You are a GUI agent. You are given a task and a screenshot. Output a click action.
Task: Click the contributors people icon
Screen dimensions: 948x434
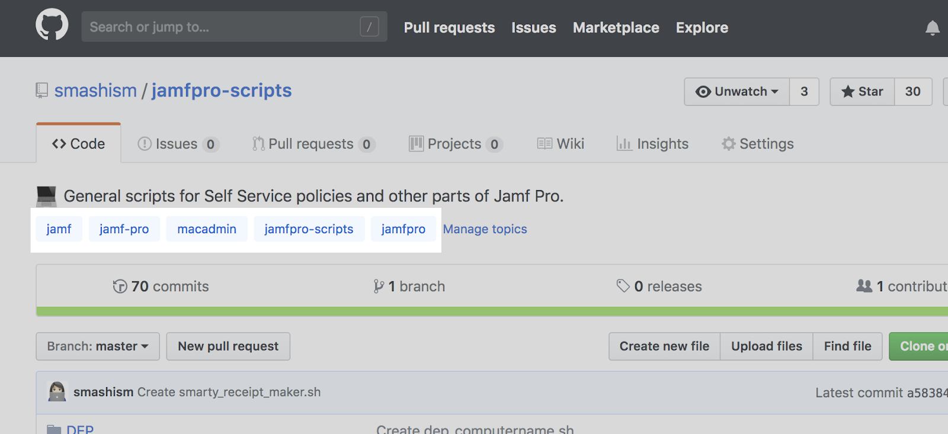click(x=864, y=286)
